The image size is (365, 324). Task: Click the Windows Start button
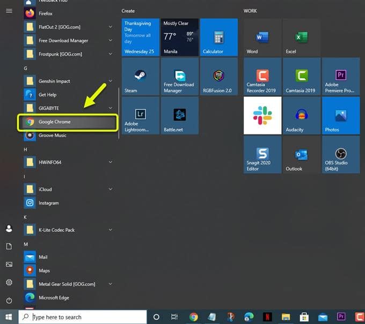point(9,317)
